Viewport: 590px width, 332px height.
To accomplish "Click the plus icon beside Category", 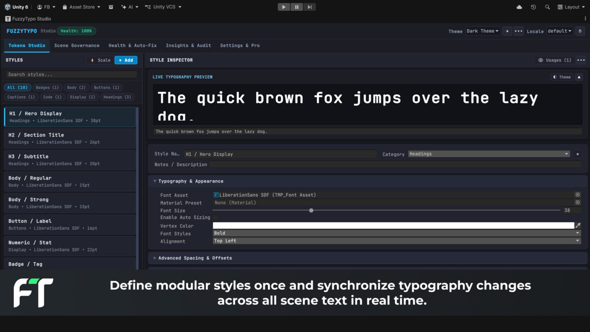I will (578, 154).
